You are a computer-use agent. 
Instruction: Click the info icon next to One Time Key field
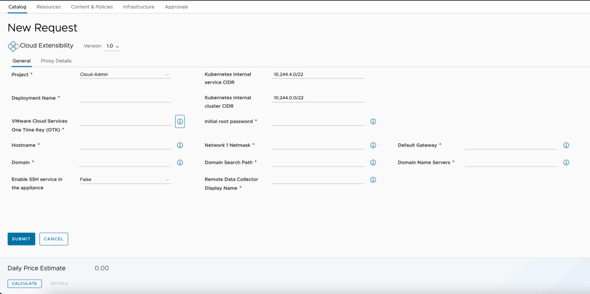point(180,122)
